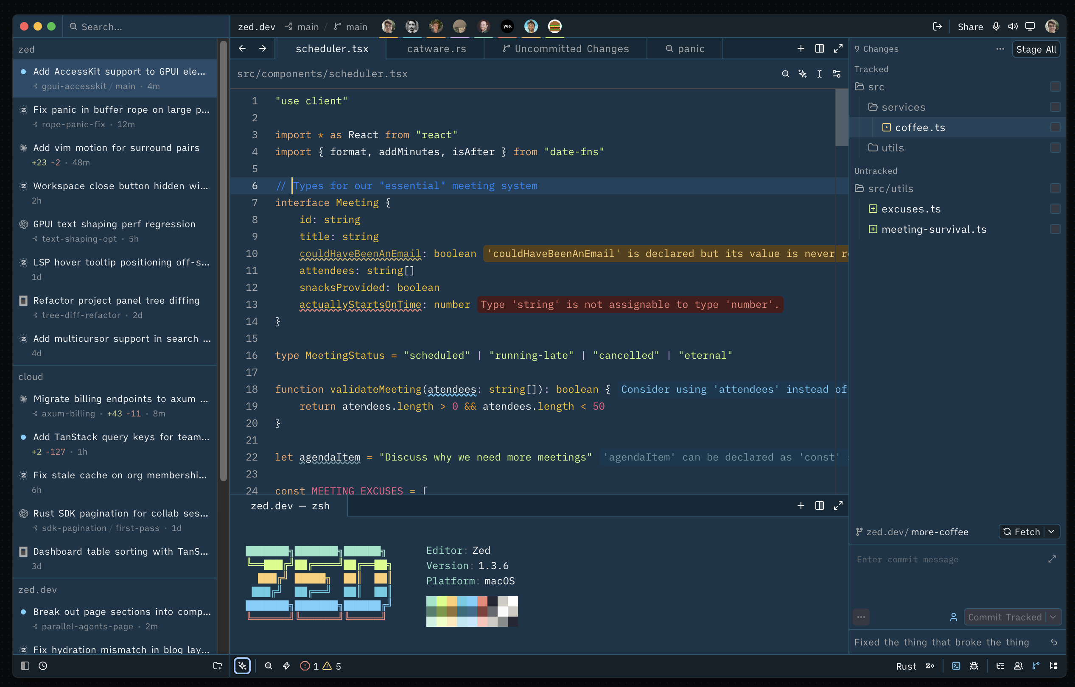Viewport: 1075px width, 687px height.
Task: Split the editor pane with the split icon
Action: [820, 48]
